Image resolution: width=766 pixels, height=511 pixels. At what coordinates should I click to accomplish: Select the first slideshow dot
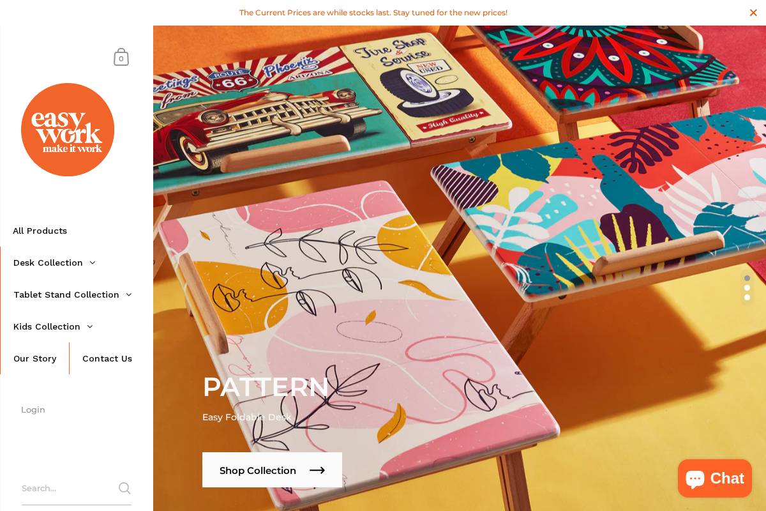coord(747,278)
